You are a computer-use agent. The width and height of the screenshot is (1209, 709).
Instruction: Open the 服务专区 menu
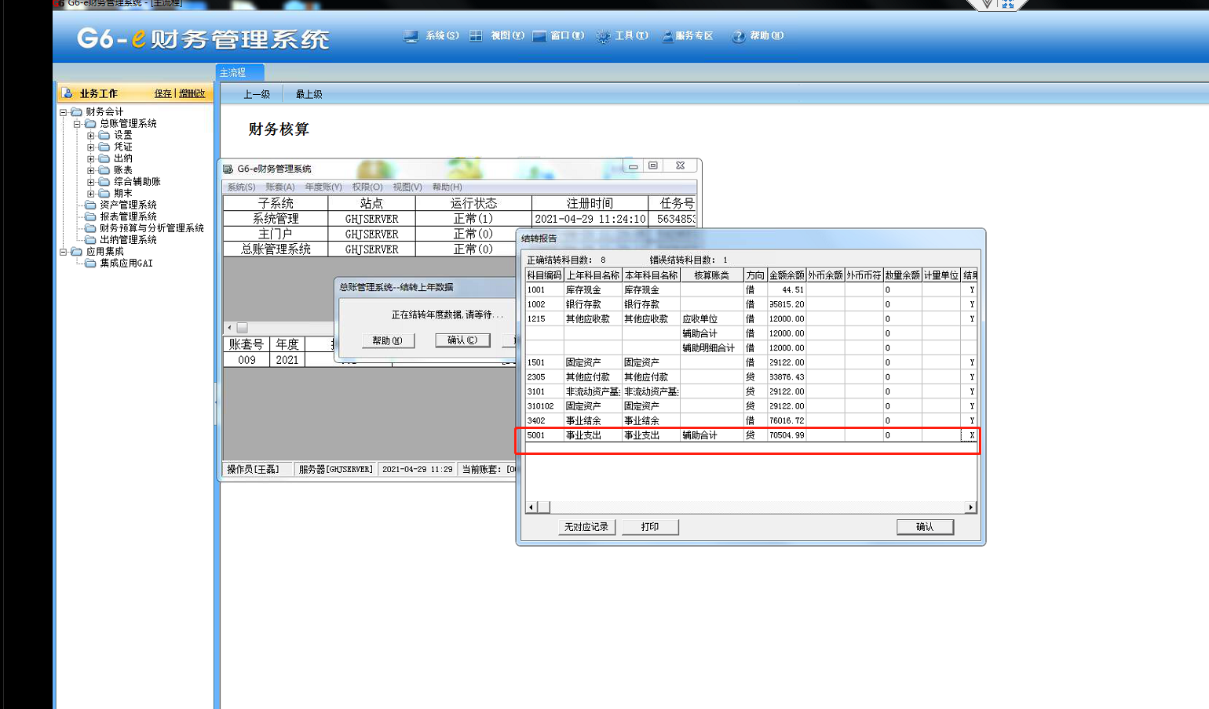click(x=694, y=36)
